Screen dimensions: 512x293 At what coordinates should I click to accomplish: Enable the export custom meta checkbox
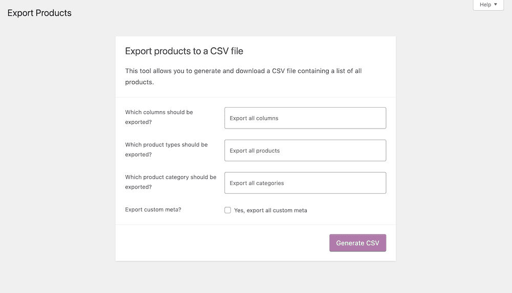point(228,210)
